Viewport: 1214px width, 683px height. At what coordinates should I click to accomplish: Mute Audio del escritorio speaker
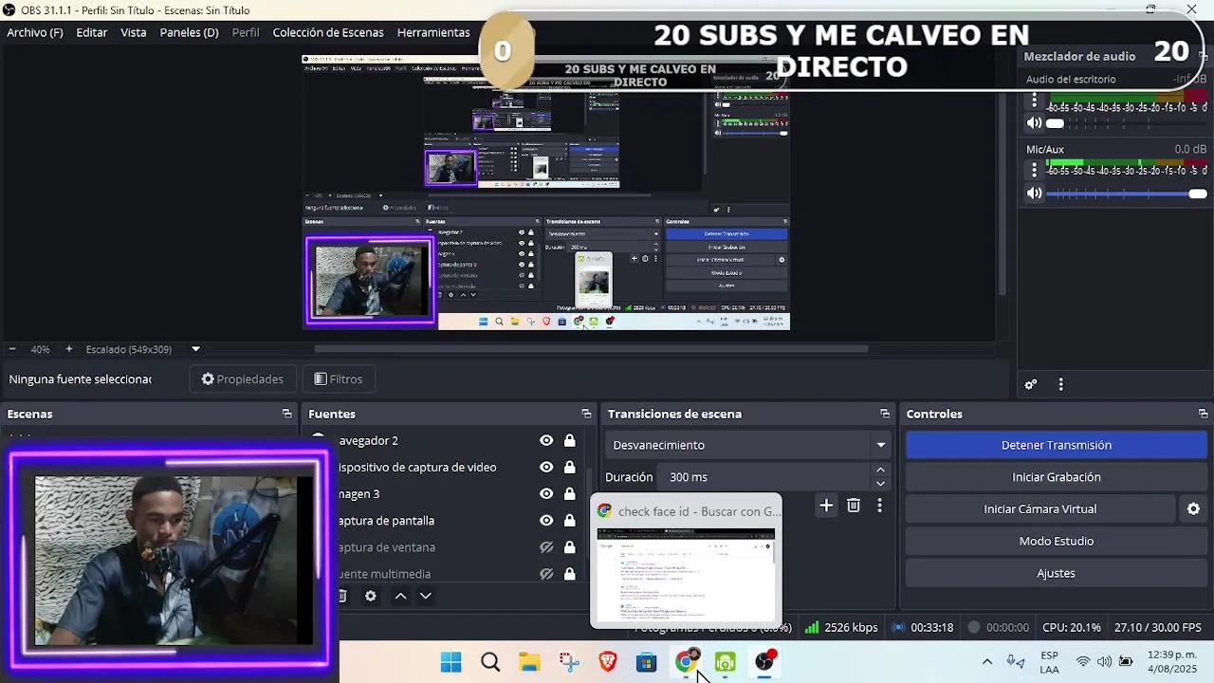(1035, 122)
